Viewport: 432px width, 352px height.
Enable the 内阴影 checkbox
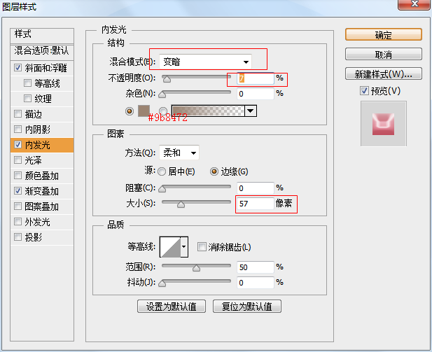(18, 129)
